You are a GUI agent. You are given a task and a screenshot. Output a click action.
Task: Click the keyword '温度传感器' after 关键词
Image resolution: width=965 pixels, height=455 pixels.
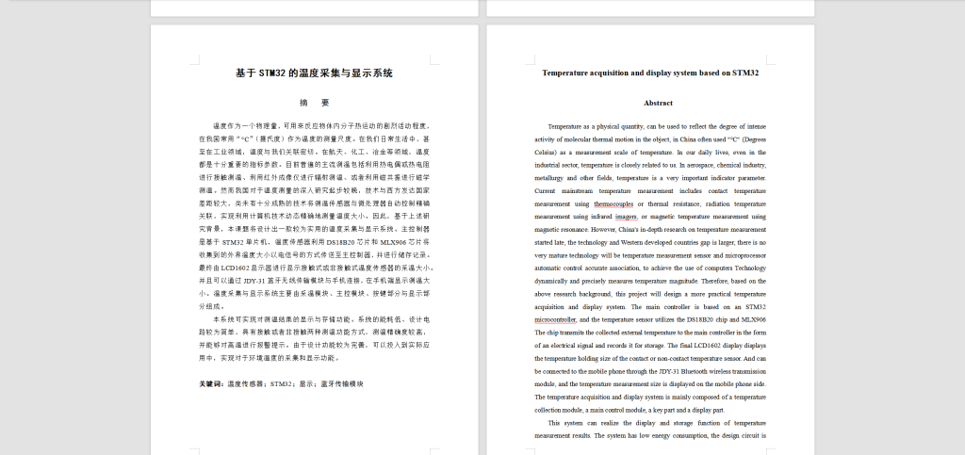pyautogui.click(x=245, y=383)
